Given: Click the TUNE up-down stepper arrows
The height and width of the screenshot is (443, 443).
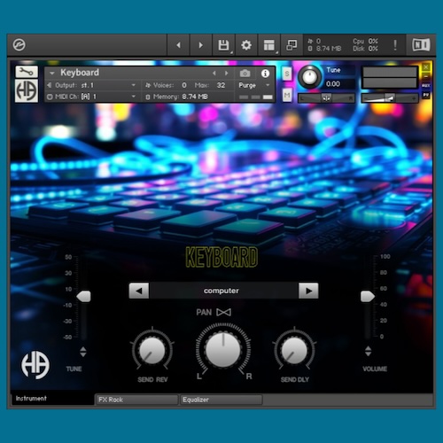Looking at the screenshot, I should [83, 352].
